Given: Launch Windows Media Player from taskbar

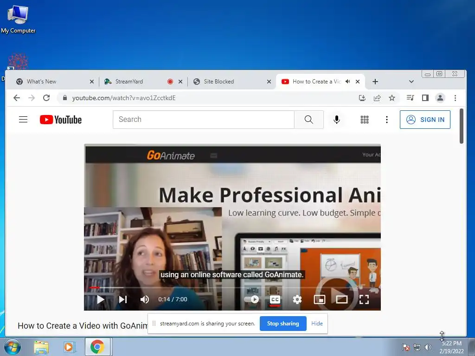Looking at the screenshot, I should tap(69, 347).
